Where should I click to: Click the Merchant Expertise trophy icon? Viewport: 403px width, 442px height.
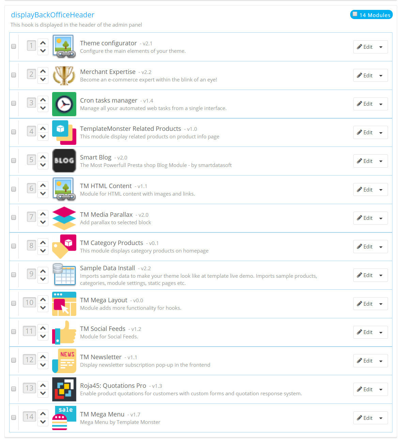[64, 76]
